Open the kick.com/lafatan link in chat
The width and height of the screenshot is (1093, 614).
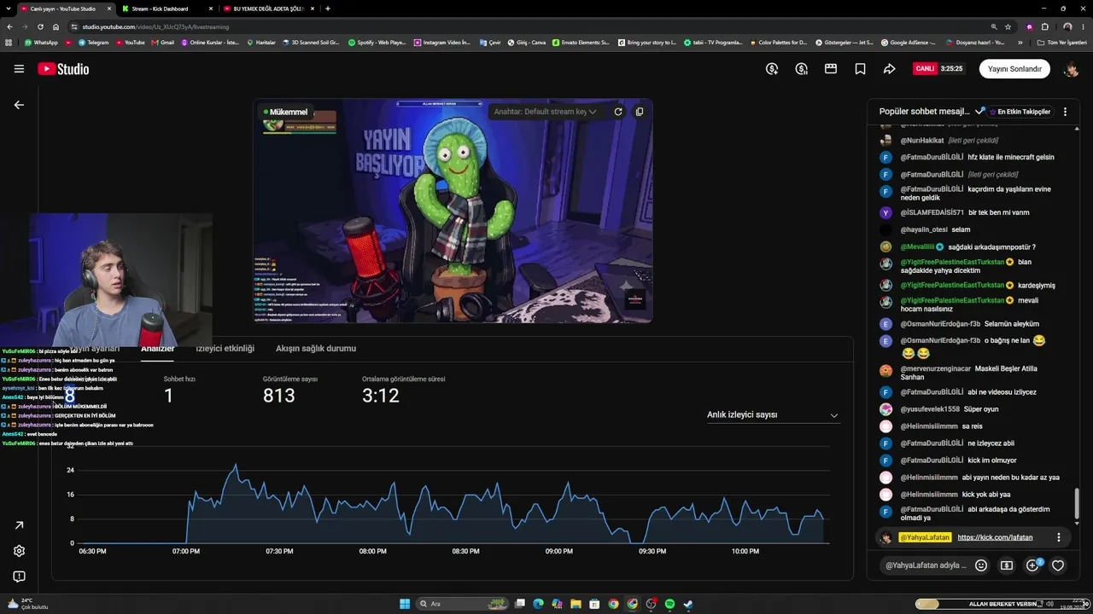click(x=995, y=537)
